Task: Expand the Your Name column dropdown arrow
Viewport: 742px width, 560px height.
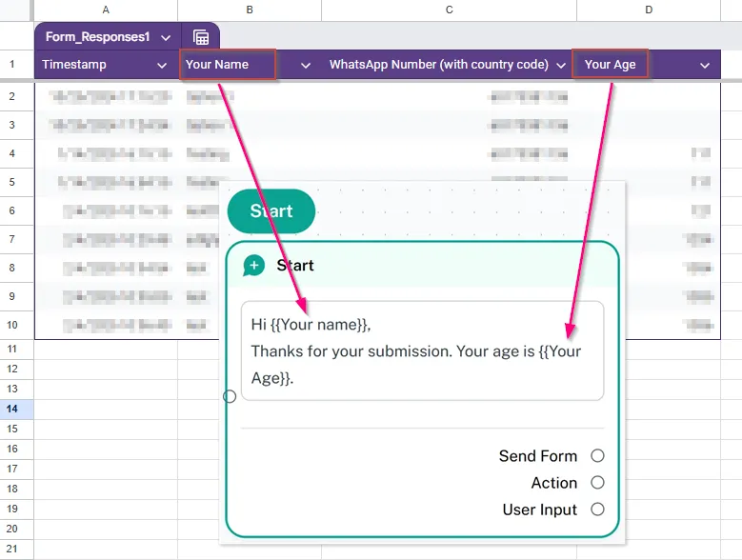Action: click(x=306, y=66)
